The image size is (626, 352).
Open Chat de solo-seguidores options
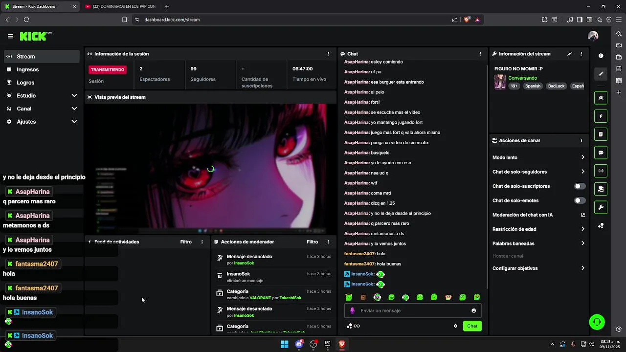(x=538, y=172)
